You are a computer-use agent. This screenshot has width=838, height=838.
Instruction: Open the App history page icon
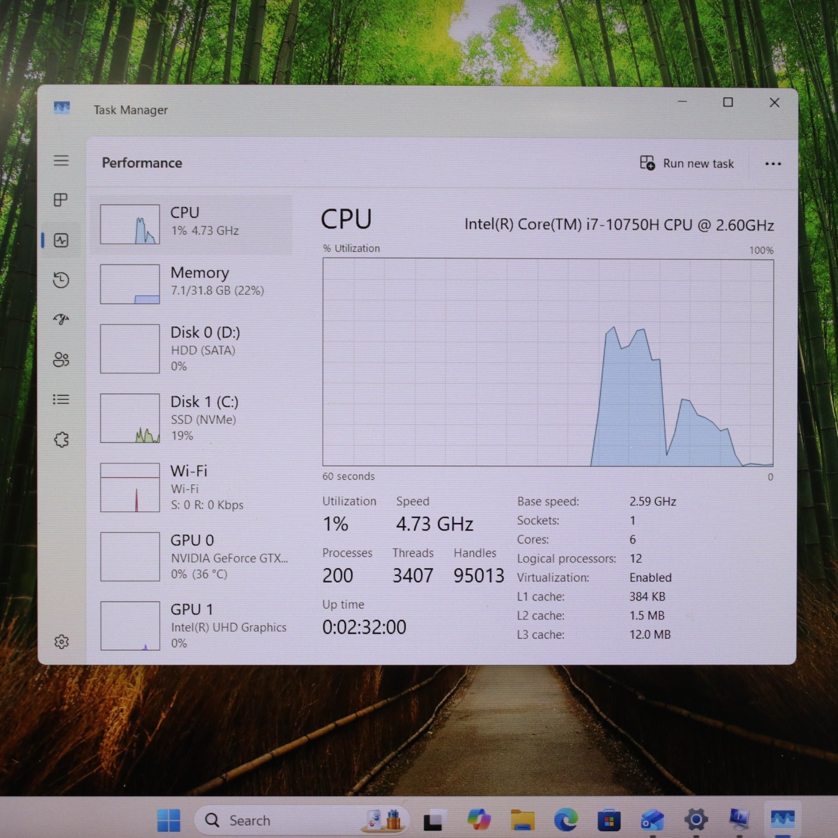click(61, 280)
